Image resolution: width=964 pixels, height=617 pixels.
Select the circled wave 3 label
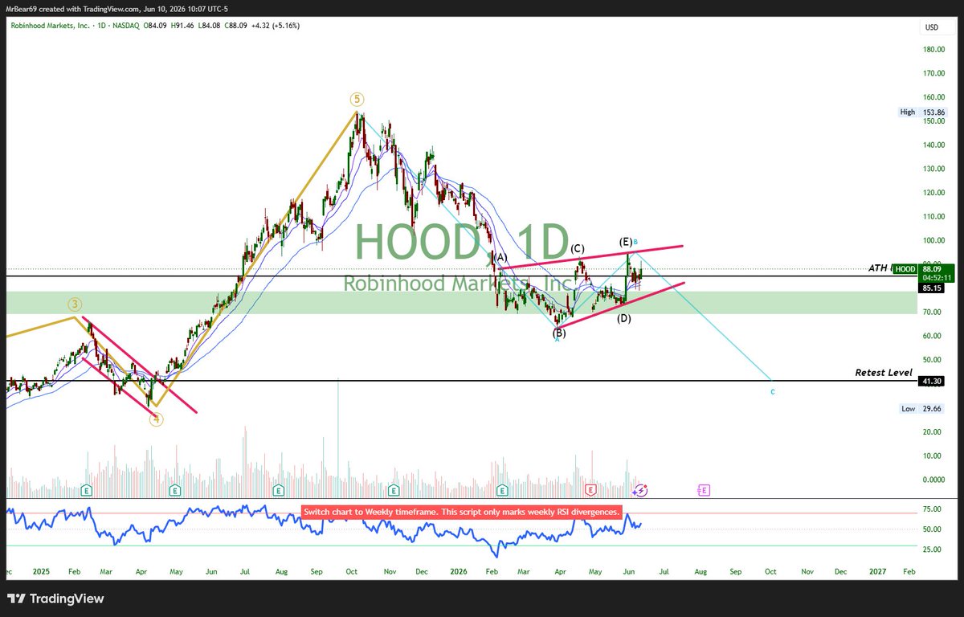pos(75,304)
